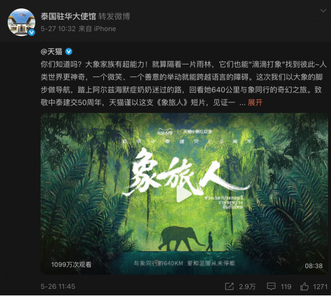Open original post timestamp 5-26 11:45
331x296 pixels.
coord(58,286)
